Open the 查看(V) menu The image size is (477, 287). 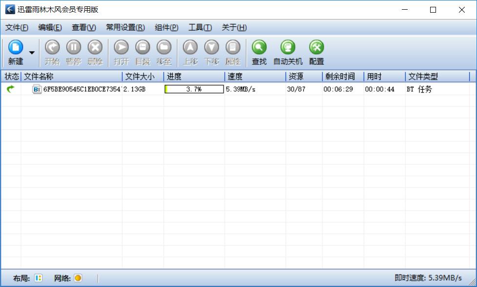tap(83, 28)
